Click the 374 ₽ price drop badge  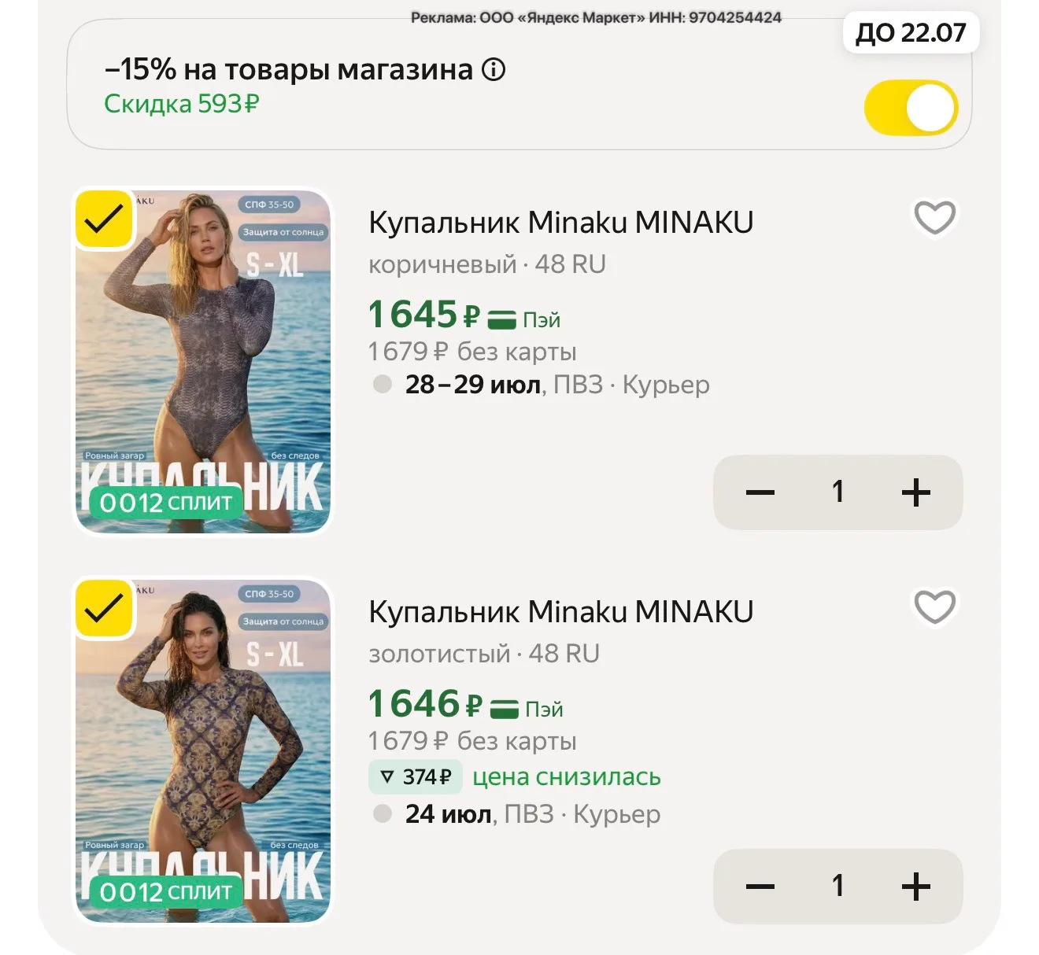[x=416, y=777]
